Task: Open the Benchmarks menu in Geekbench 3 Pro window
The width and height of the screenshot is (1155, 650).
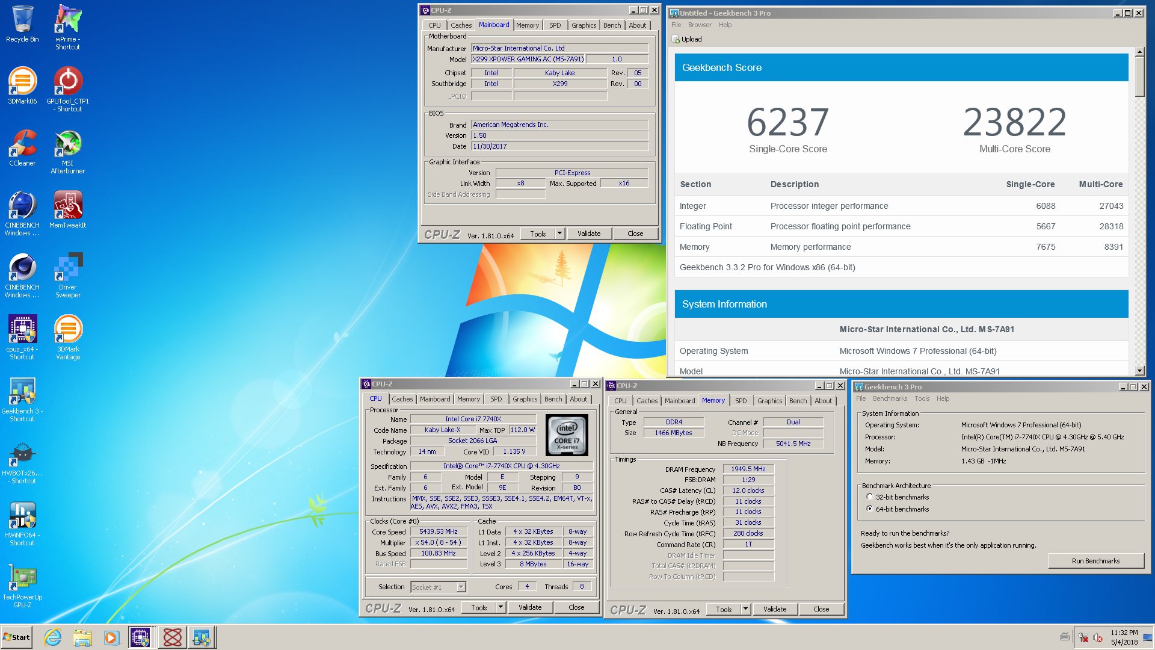Action: point(890,398)
